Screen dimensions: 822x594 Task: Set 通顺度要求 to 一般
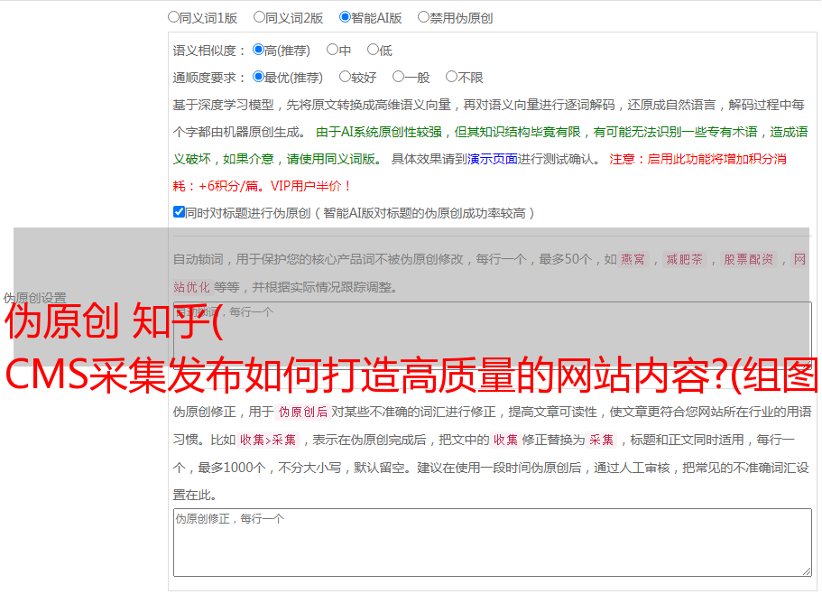(x=399, y=77)
